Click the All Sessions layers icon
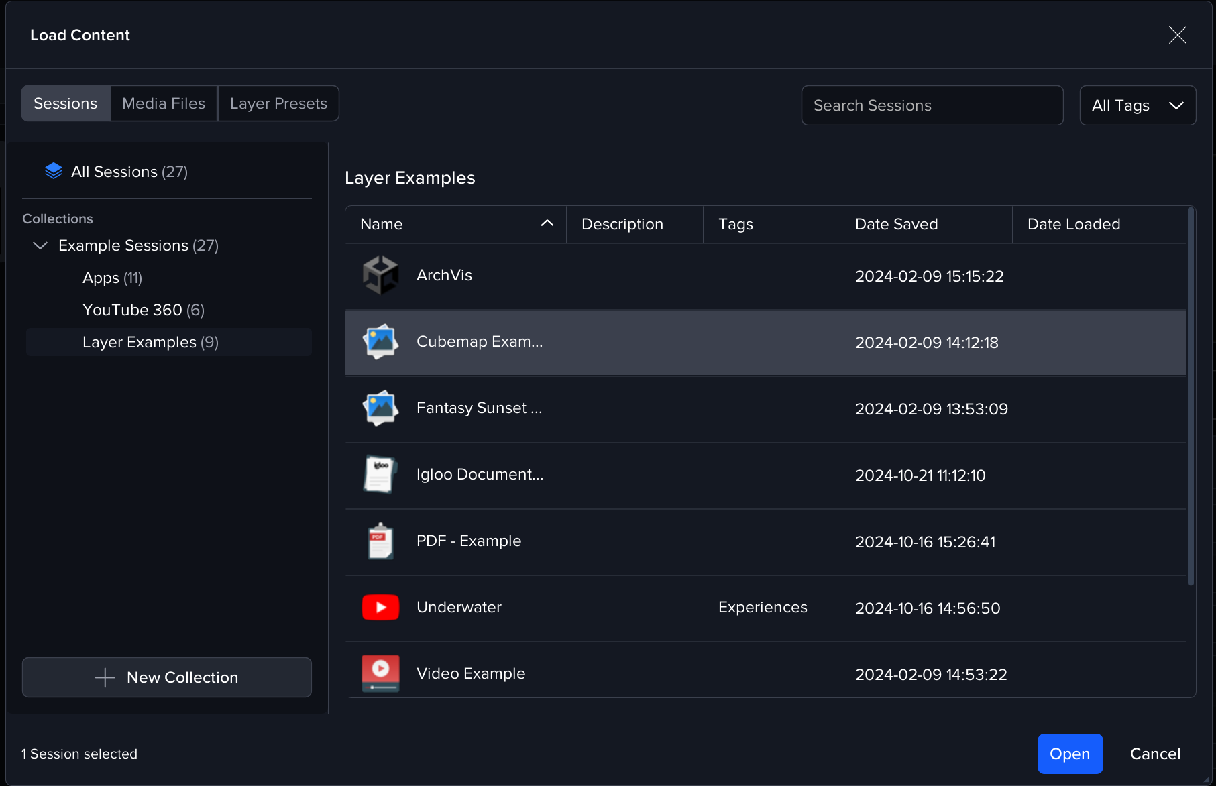Viewport: 1216px width, 786px height. point(54,172)
